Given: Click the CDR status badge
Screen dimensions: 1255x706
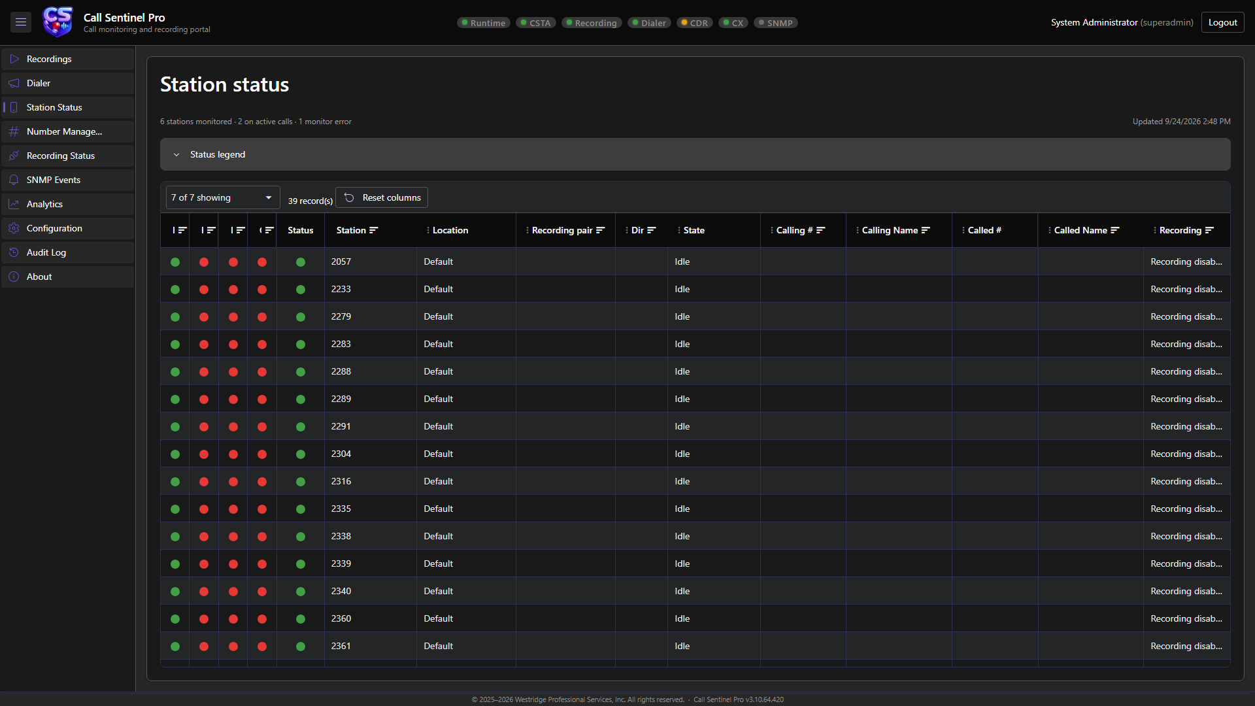Looking at the screenshot, I should pos(695,23).
